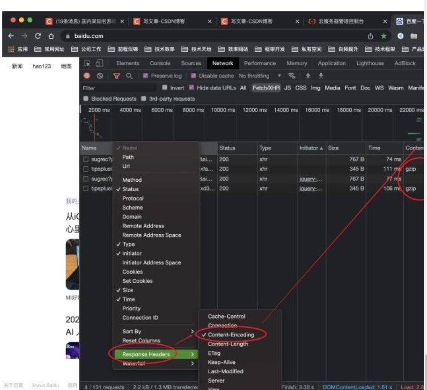The width and height of the screenshot is (427, 390).
Task: Expand the Sort By submenu
Action: click(x=157, y=332)
